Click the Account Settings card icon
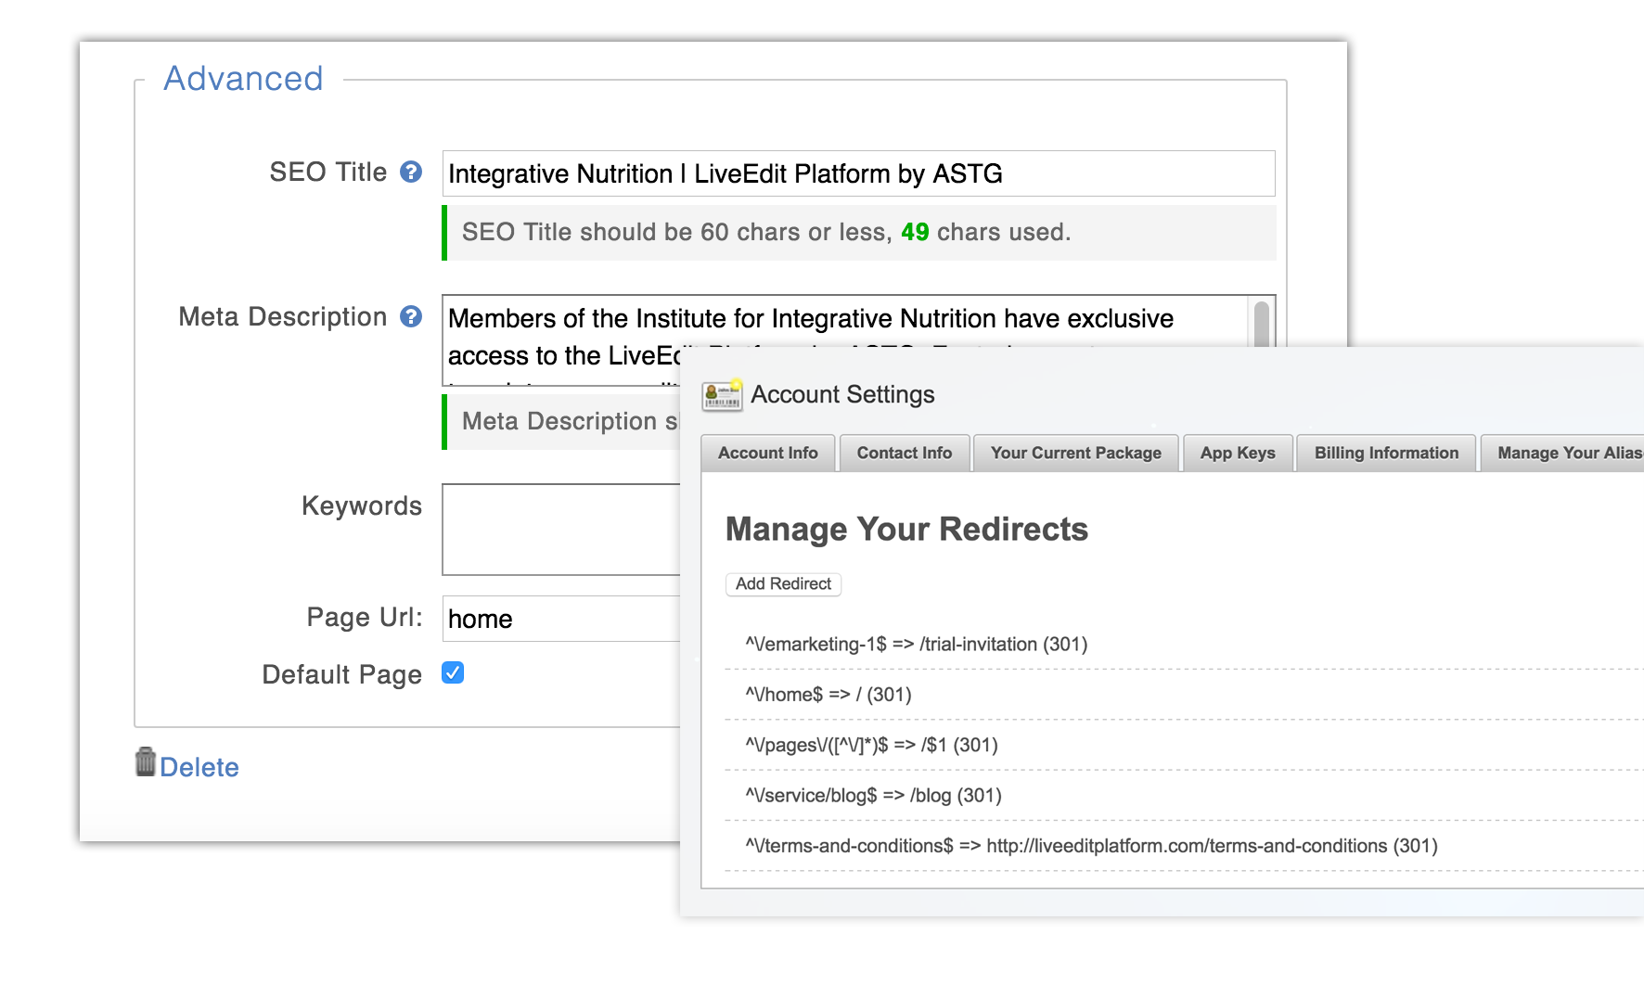1644x985 pixels. [722, 394]
